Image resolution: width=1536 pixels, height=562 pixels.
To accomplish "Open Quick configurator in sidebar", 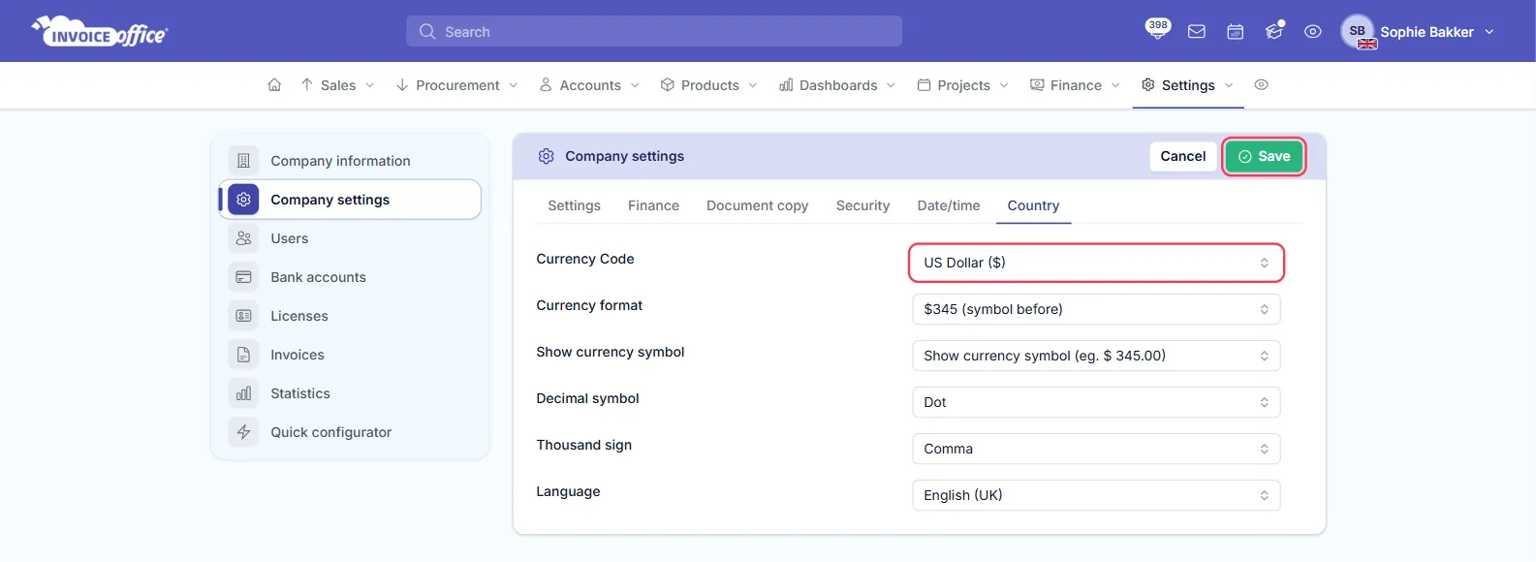I will point(350,432).
